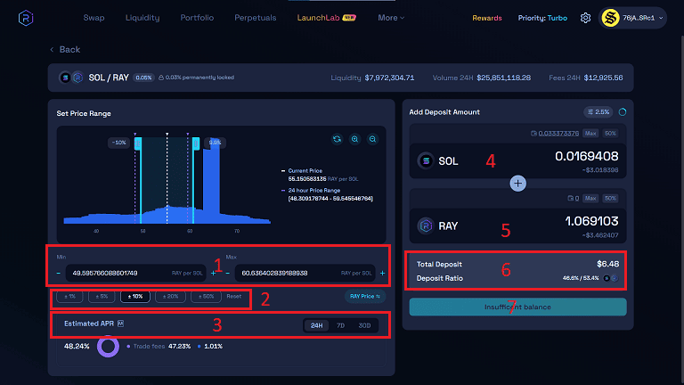684x385 pixels.
Task: Reset the price range
Action: [234, 297]
